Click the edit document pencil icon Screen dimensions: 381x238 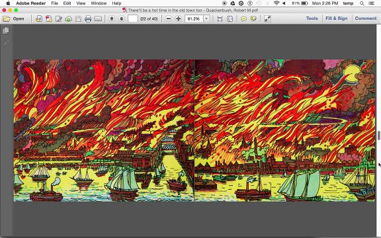[x=59, y=19]
